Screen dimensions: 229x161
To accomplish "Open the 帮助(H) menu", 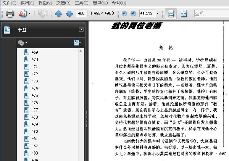I will pos(119,3).
